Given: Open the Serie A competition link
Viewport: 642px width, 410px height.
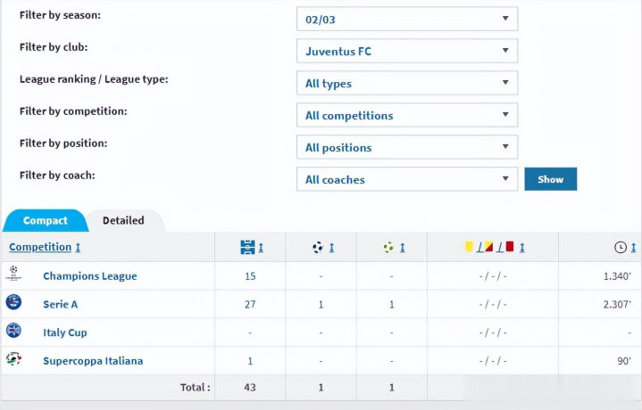Looking at the screenshot, I should point(60,304).
